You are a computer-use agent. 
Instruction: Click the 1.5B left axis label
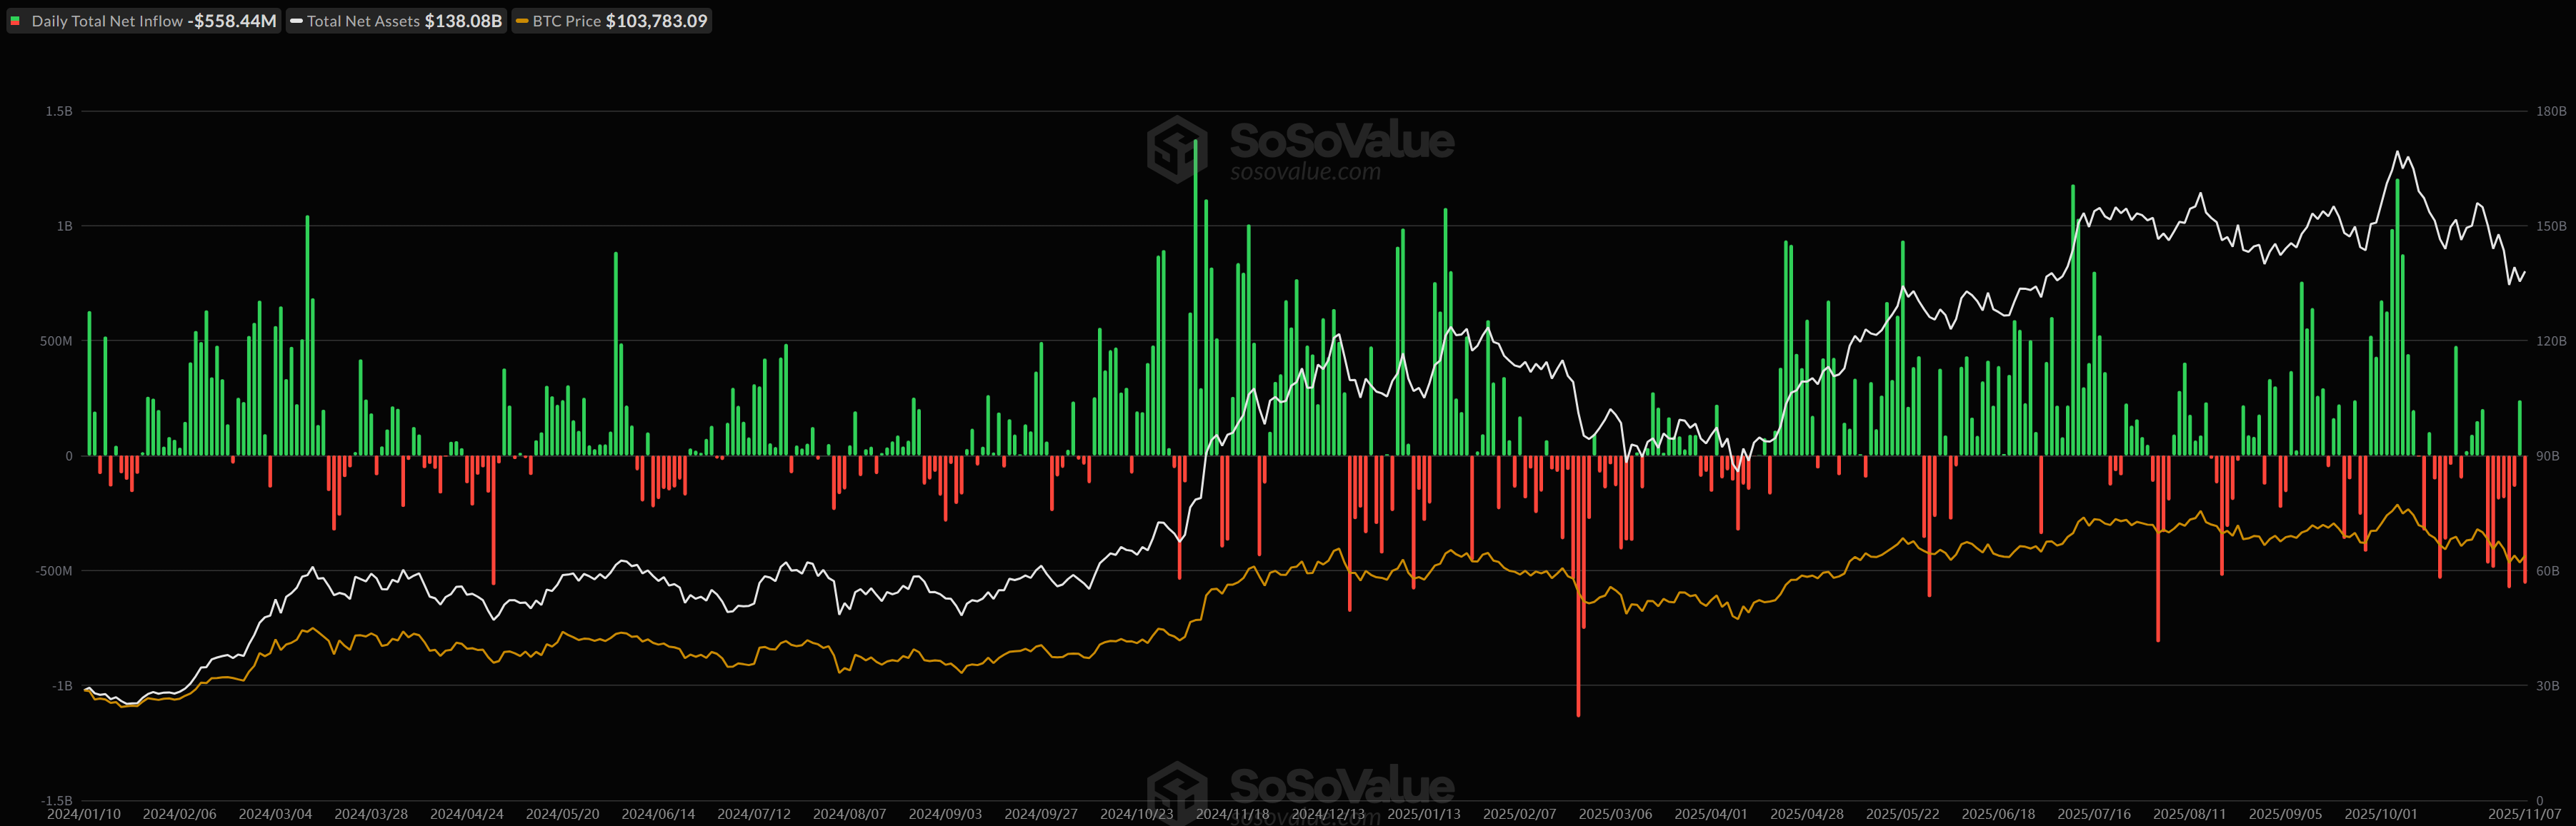tap(59, 111)
